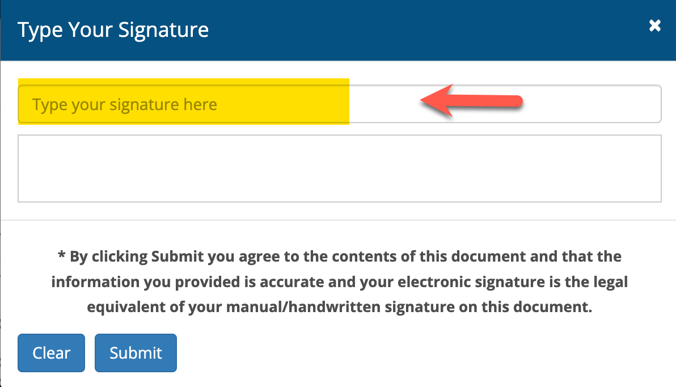Click the empty signature display area
Image resolution: width=676 pixels, height=387 pixels.
point(340,168)
